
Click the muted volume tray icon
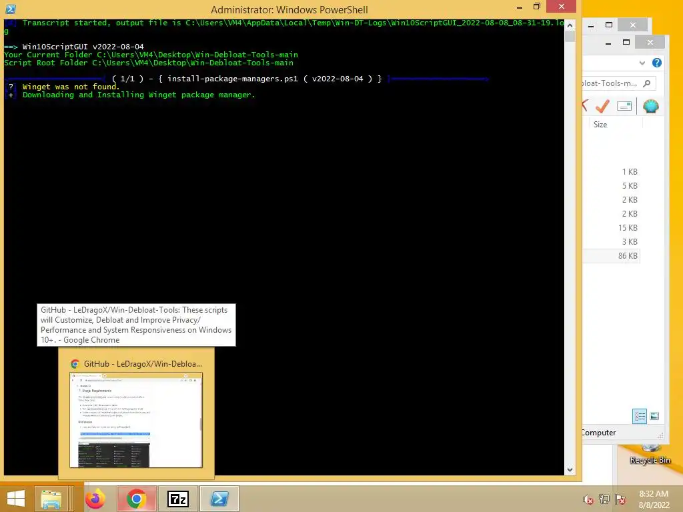(588, 499)
